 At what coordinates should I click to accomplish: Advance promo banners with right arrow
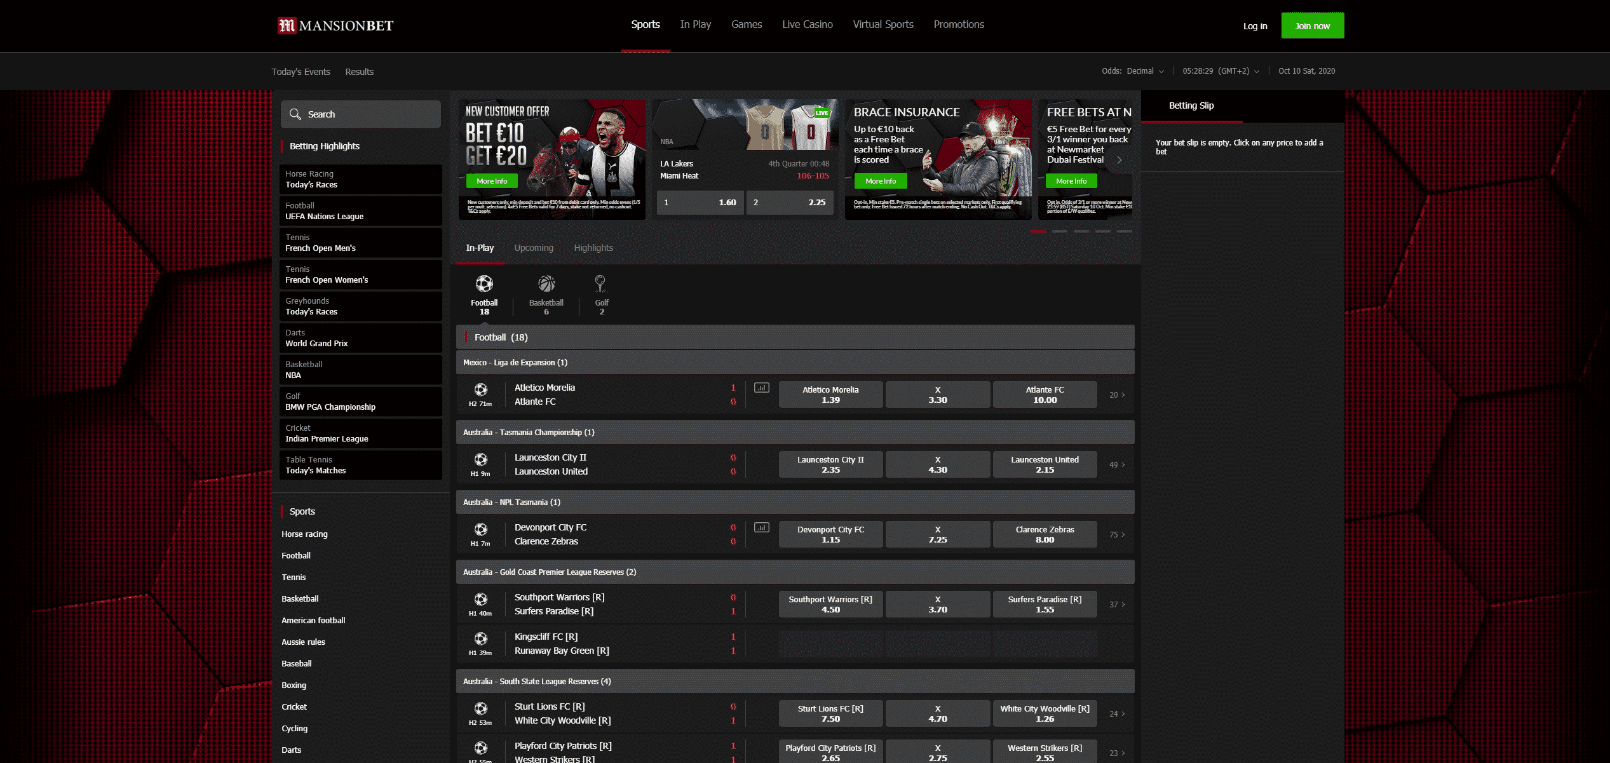[x=1120, y=160]
